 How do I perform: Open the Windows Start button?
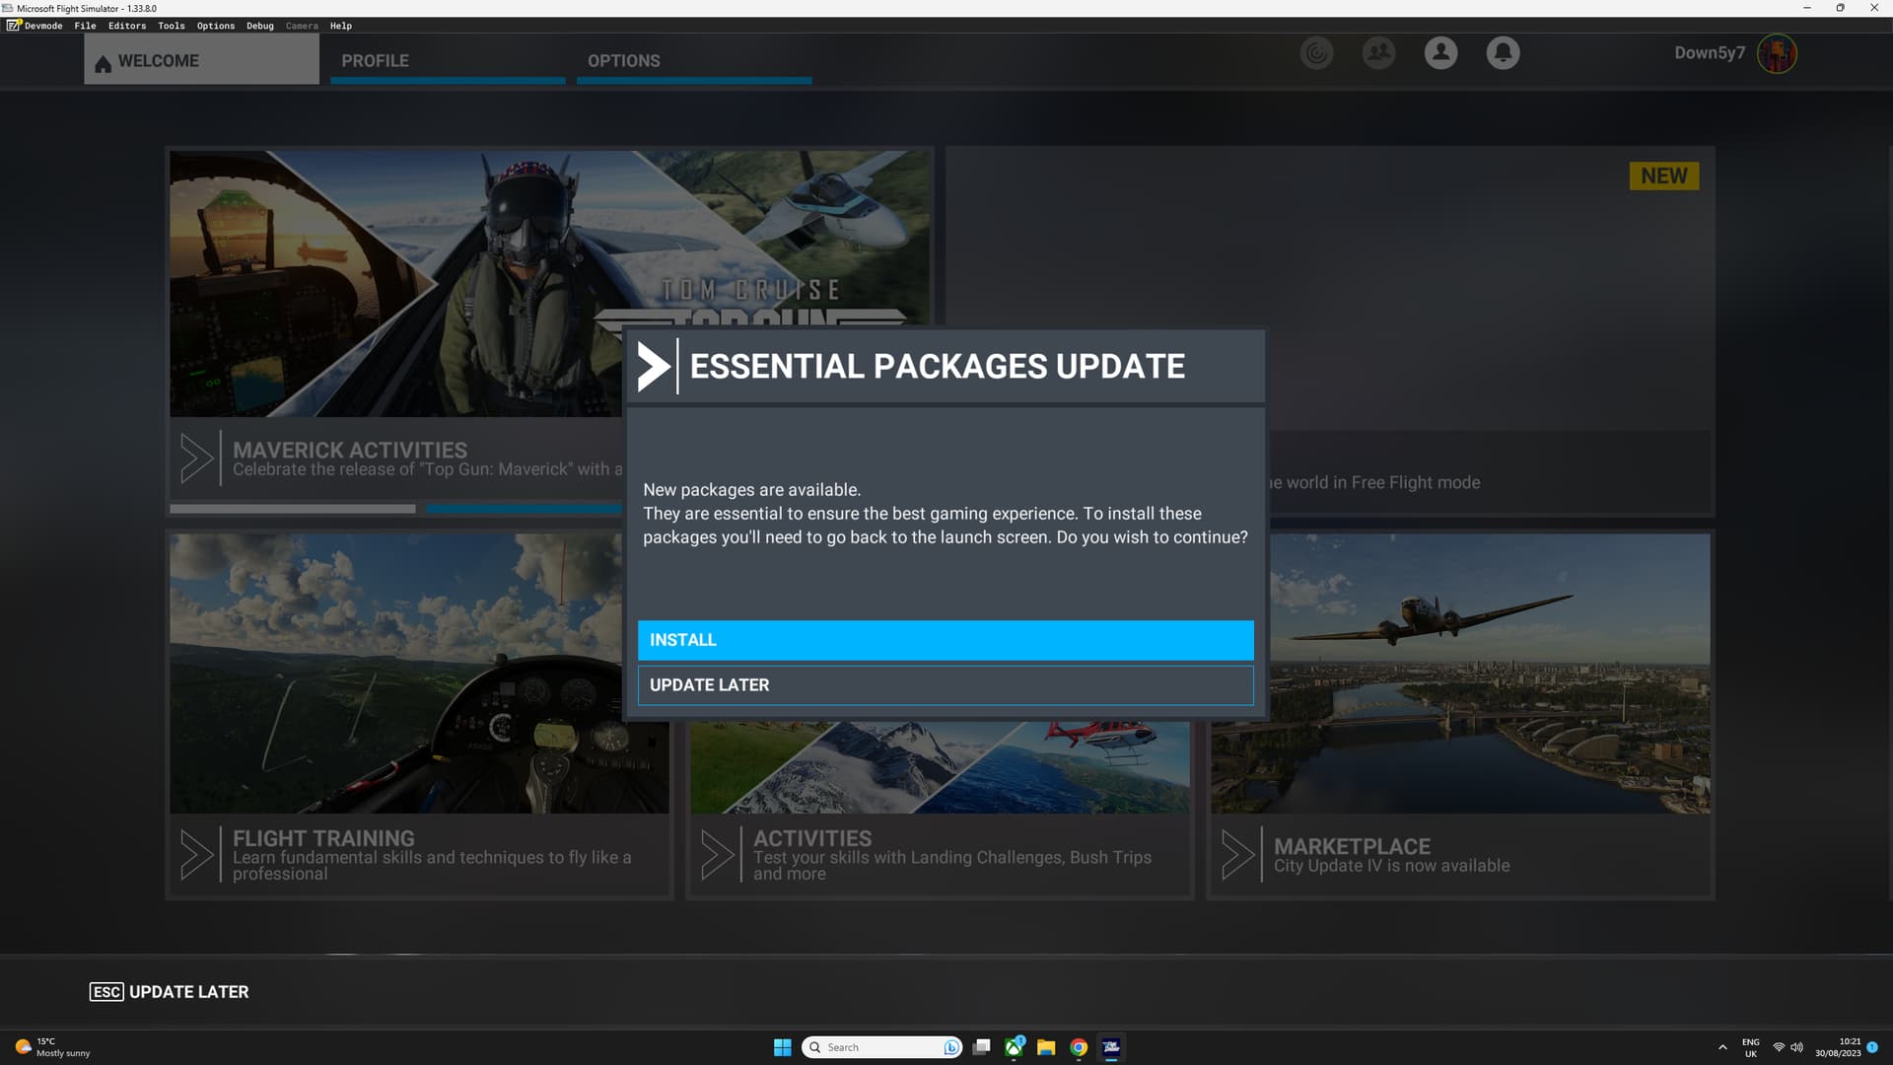pos(783,1047)
